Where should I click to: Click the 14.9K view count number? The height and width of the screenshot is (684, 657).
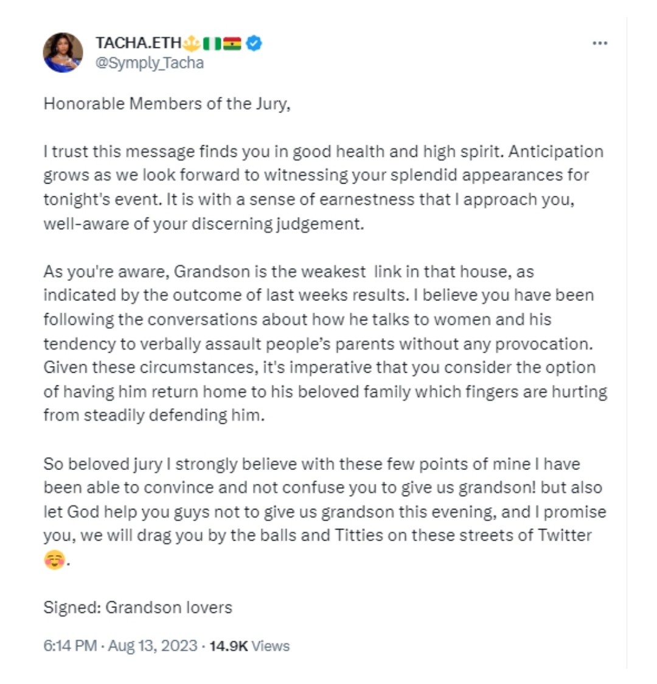228,646
